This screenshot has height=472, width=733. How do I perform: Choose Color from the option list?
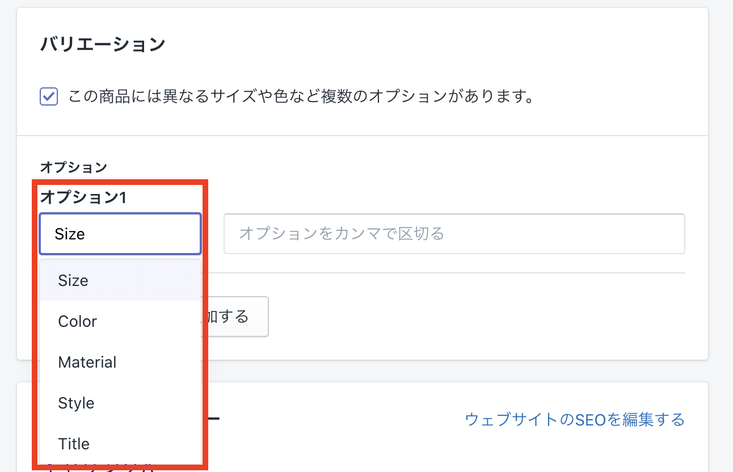tap(78, 321)
